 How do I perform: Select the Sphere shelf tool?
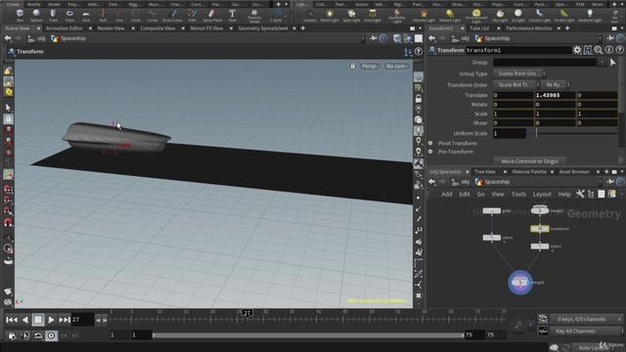[36, 16]
